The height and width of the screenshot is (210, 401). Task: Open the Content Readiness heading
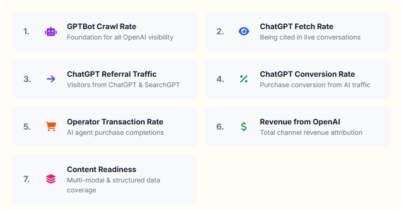pyautogui.click(x=102, y=169)
